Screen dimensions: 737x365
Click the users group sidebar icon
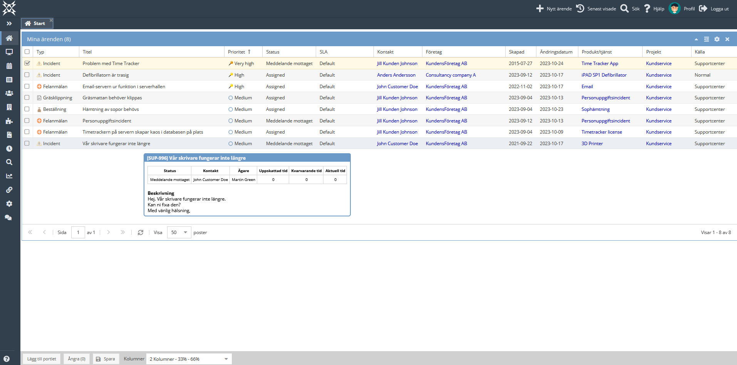9,93
